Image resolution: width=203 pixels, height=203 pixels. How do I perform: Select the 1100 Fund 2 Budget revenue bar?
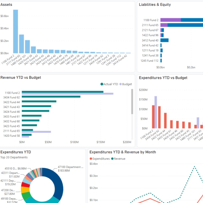[x=67, y=94]
